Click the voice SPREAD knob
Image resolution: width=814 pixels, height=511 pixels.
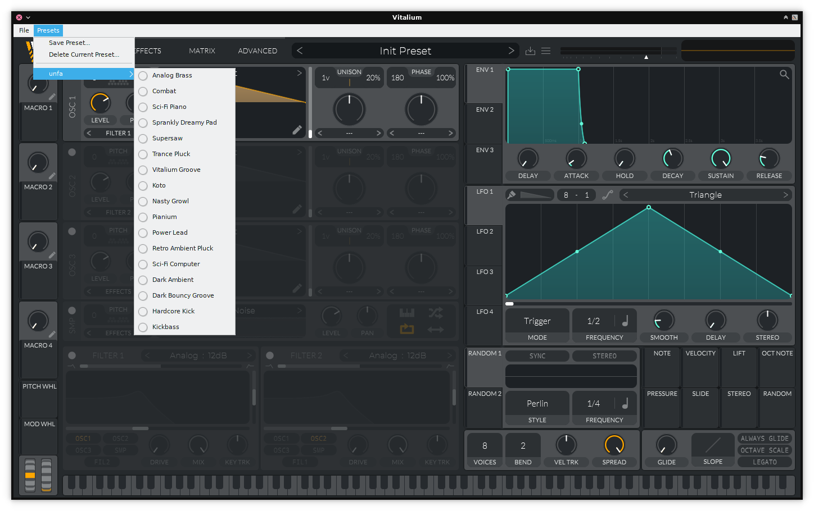(x=614, y=445)
